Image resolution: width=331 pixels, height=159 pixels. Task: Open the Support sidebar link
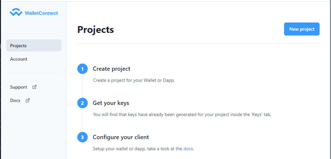tap(19, 87)
